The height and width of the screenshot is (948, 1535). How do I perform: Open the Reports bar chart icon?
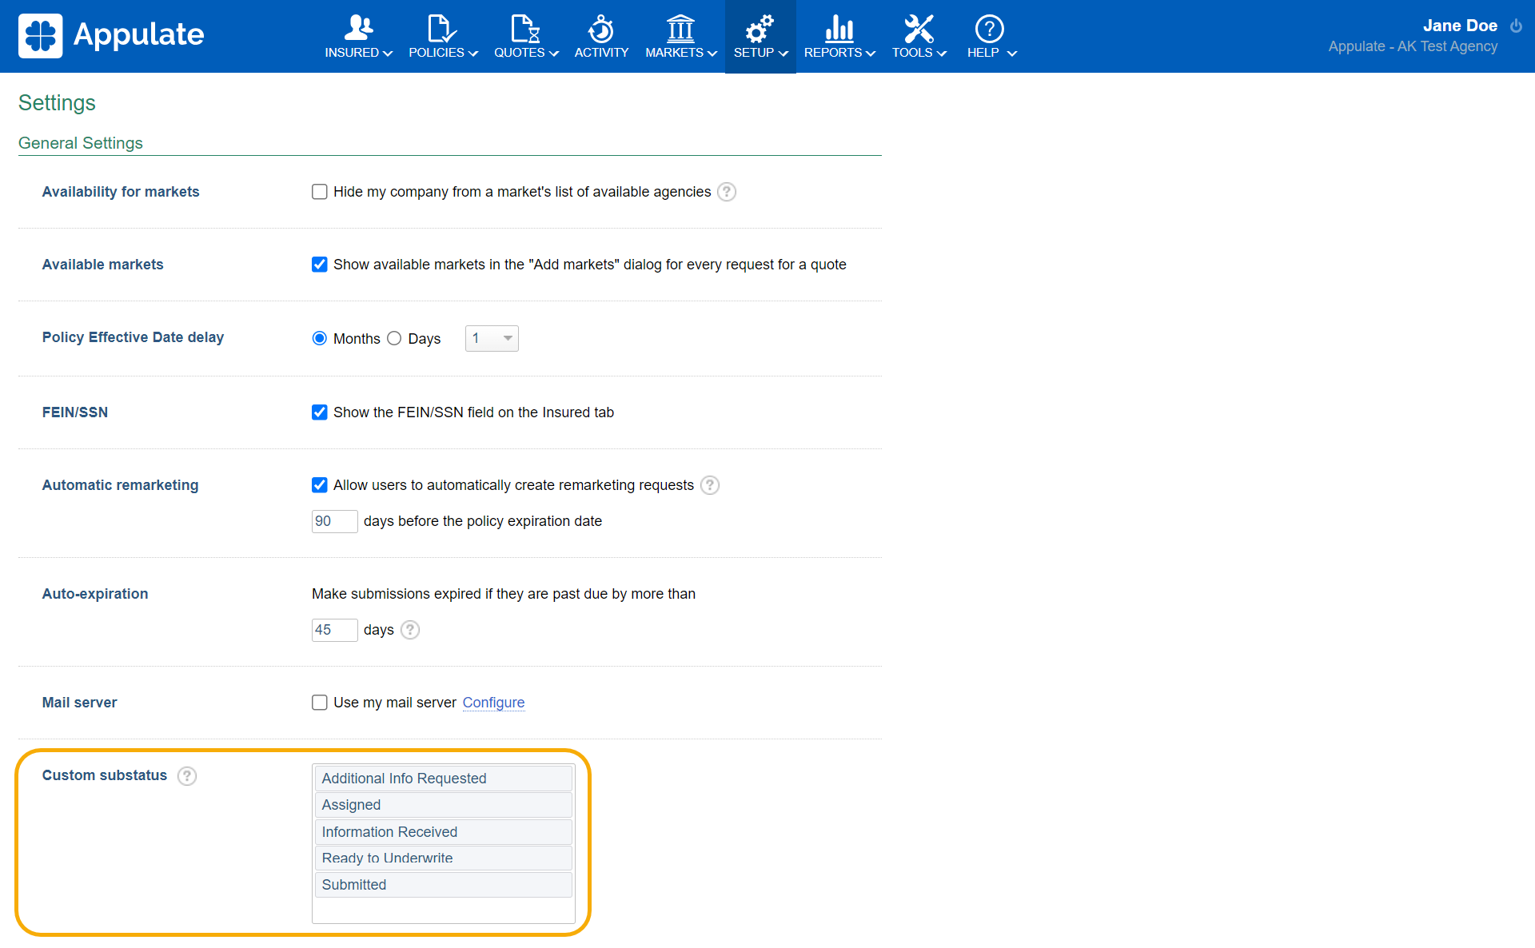[839, 29]
